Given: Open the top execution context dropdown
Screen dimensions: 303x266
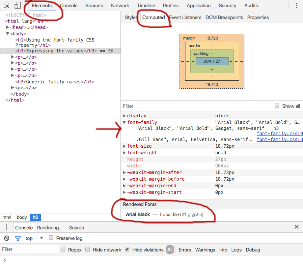Looking at the screenshot, I should pyautogui.click(x=34, y=238).
